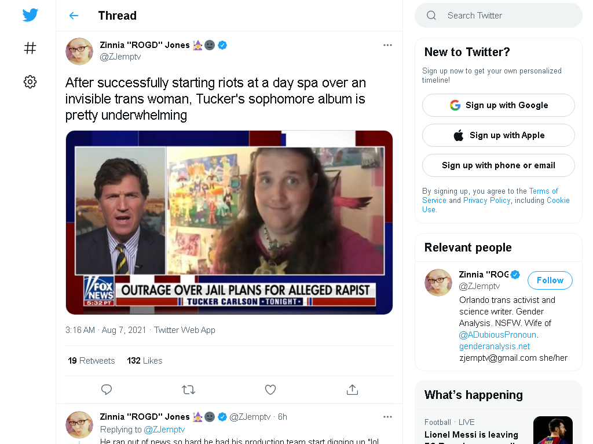Open the genderanalysis.net link
593x444 pixels.
[495, 346]
